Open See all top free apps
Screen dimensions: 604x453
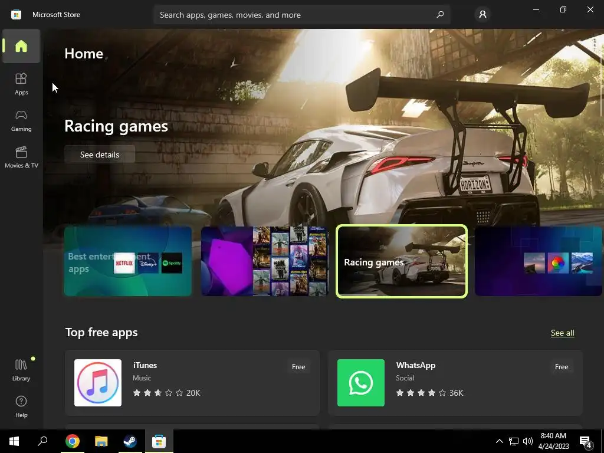point(562,333)
